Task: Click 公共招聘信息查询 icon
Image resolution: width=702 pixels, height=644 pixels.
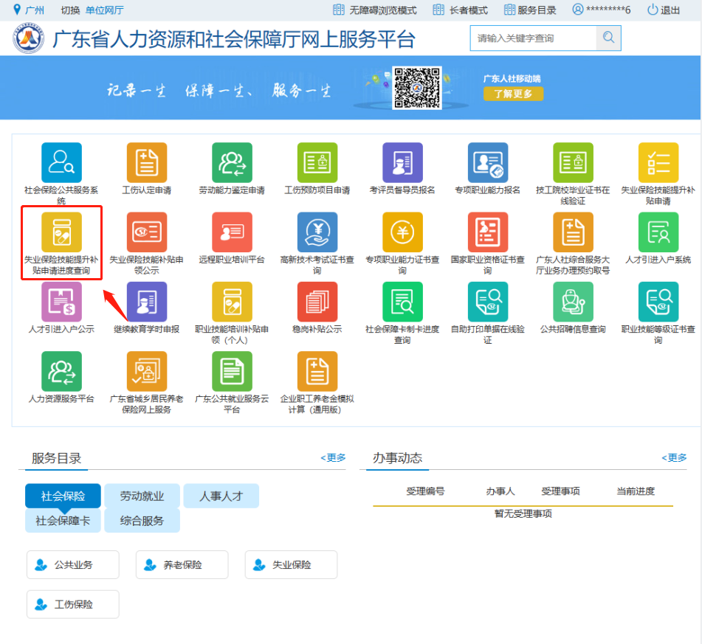Action: pyautogui.click(x=573, y=302)
